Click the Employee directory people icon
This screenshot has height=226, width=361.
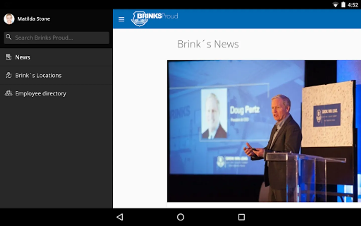coord(9,93)
